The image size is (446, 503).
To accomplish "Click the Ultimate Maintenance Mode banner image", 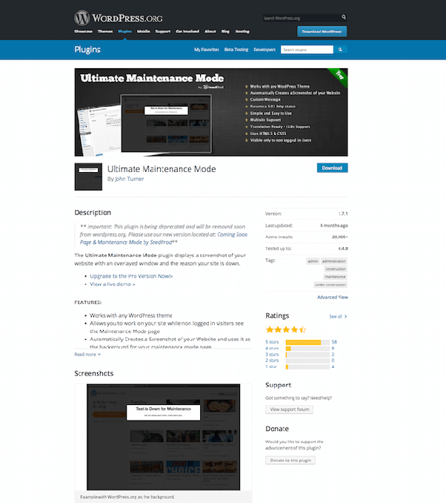I will pyautogui.click(x=211, y=112).
